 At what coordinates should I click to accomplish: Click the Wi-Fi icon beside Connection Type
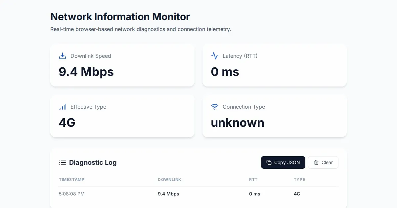coord(215,107)
